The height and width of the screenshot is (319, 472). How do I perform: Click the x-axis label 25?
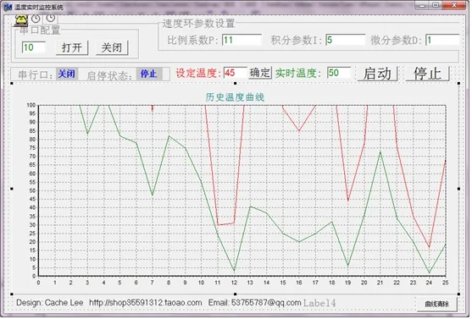445,283
